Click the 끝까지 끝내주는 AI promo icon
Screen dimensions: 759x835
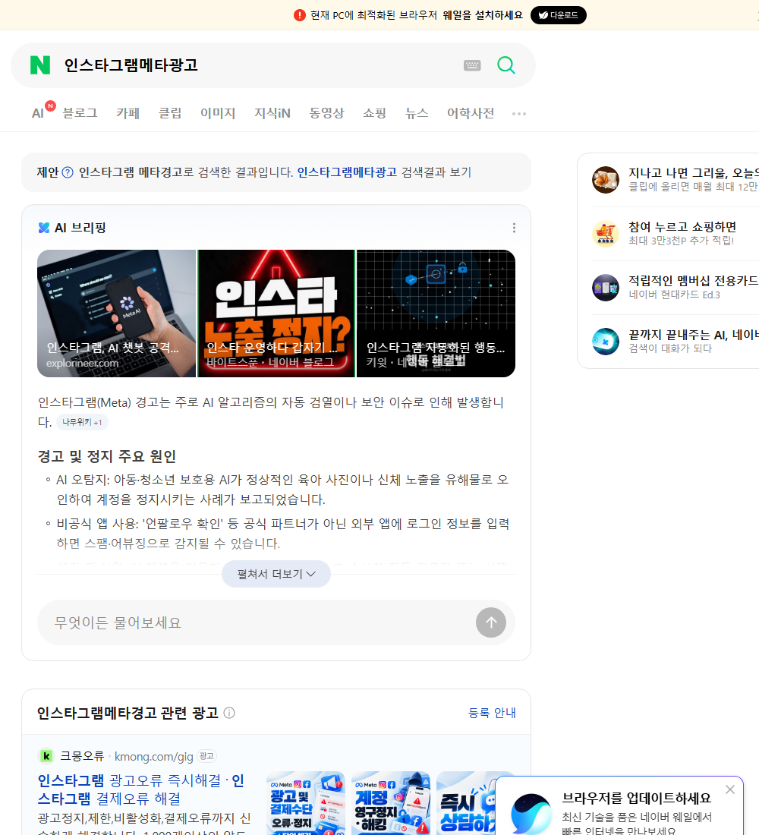point(606,342)
